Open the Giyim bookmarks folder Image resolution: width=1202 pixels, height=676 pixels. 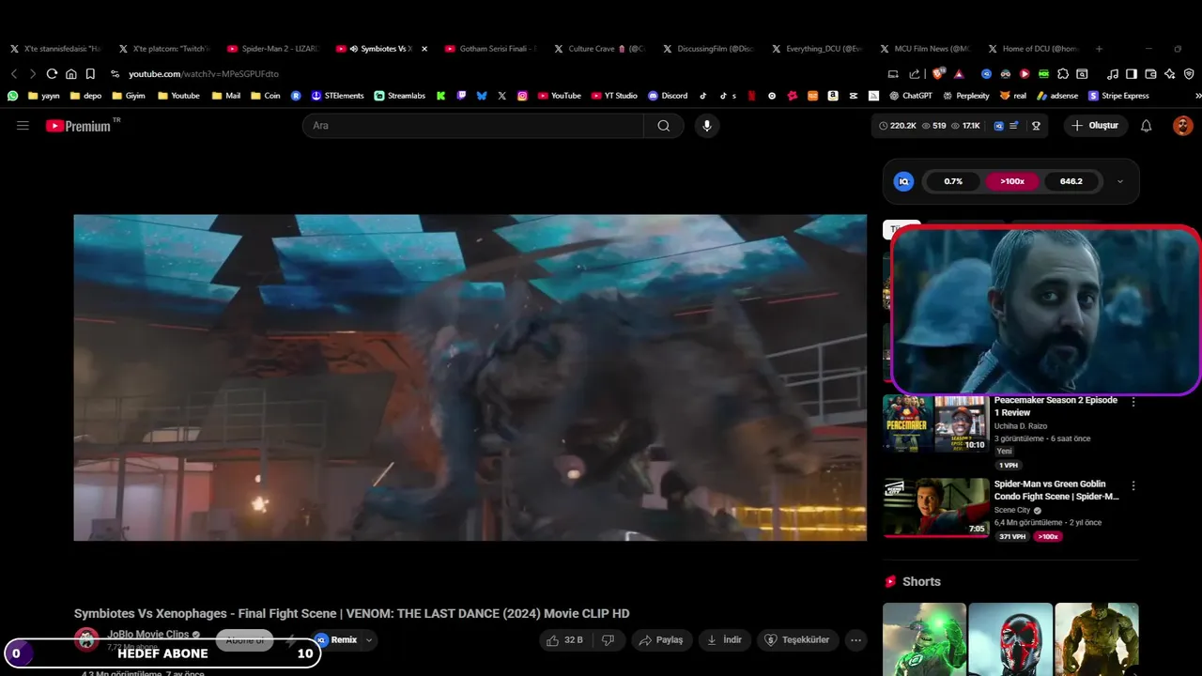pos(128,95)
